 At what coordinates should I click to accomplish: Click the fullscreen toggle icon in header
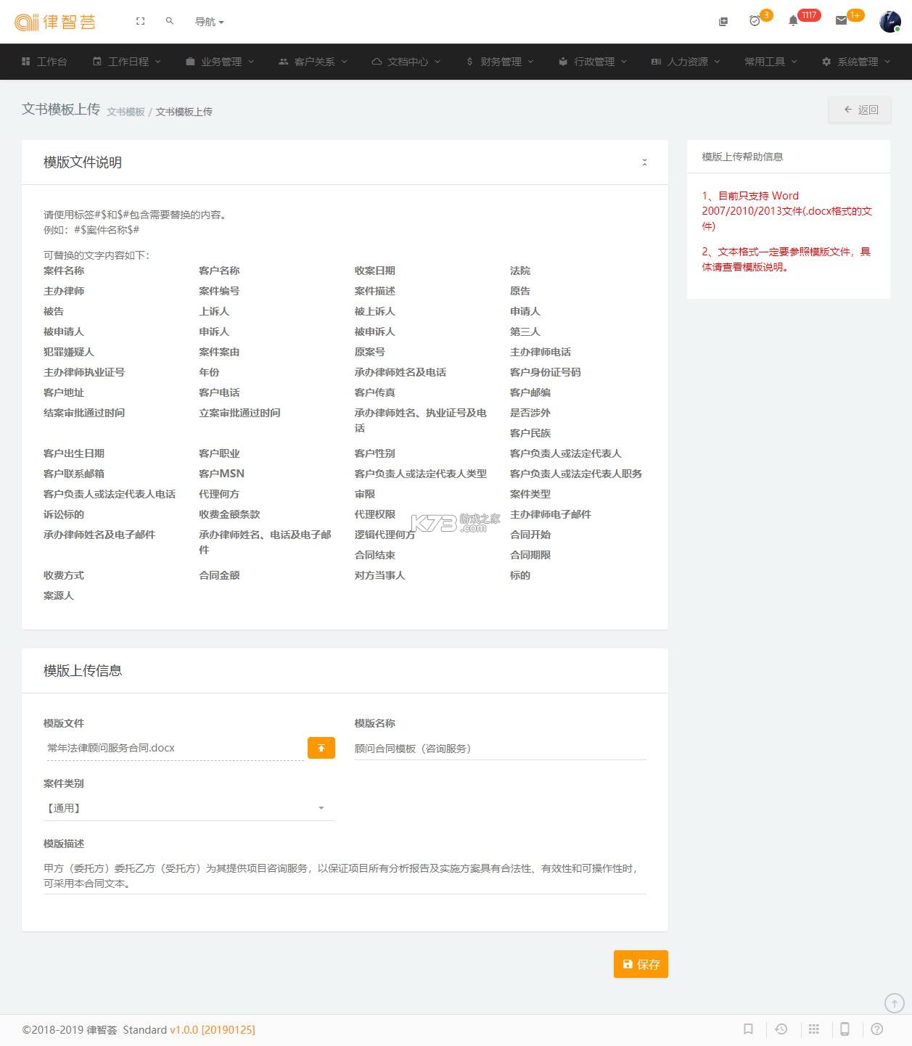pyautogui.click(x=141, y=22)
